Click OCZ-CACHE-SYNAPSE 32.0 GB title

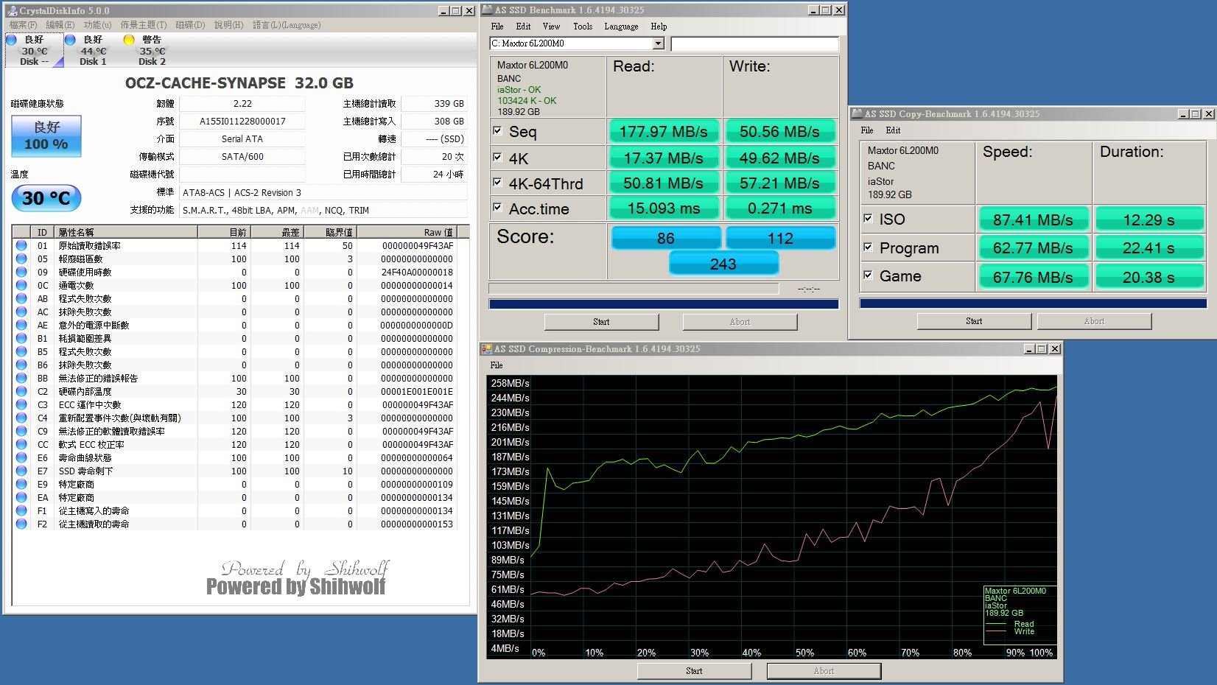point(239,83)
